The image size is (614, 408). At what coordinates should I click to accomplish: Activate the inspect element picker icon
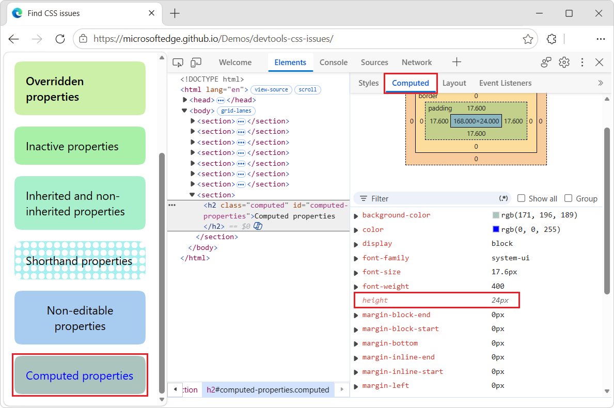[178, 62]
